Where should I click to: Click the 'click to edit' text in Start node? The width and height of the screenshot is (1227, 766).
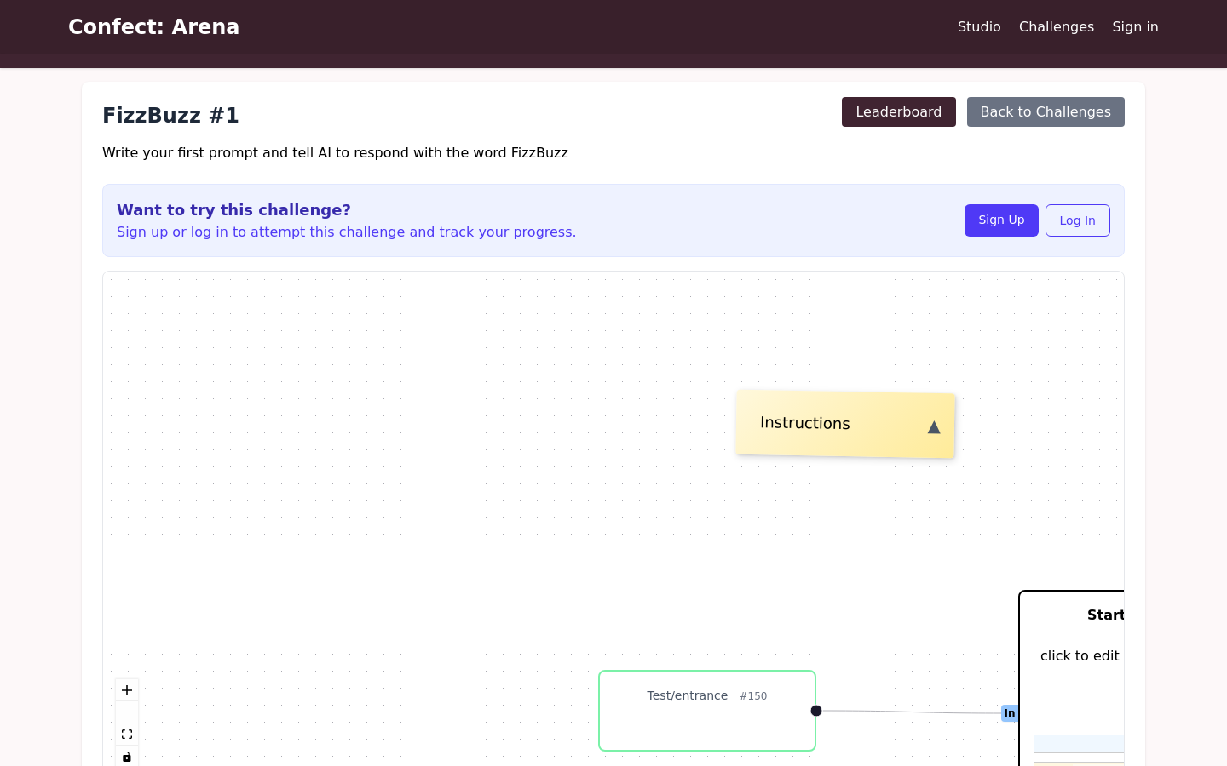click(1080, 655)
